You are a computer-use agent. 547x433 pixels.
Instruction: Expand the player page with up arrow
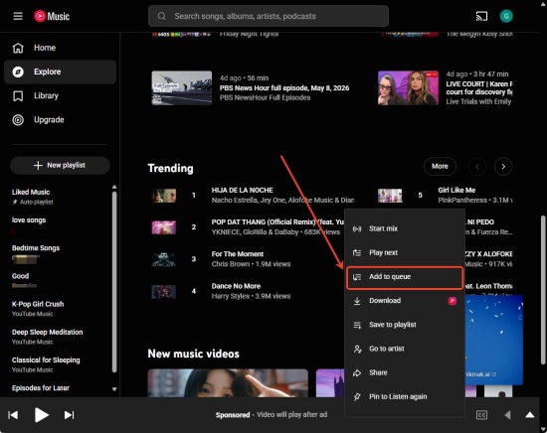[529, 414]
